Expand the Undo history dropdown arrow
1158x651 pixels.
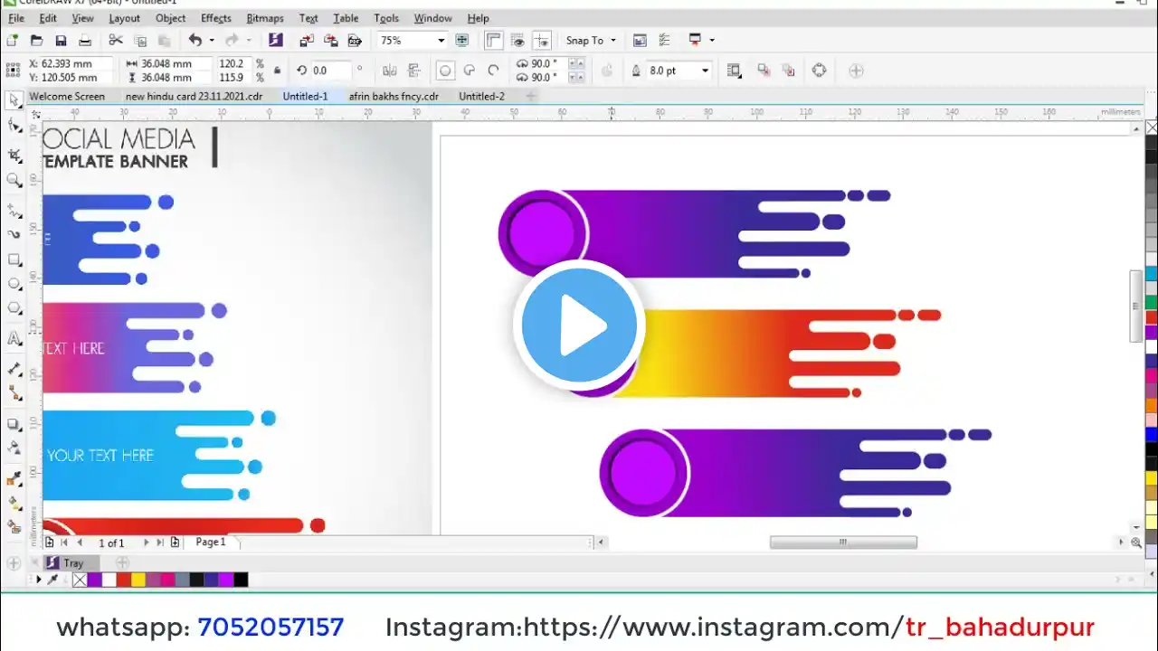tap(212, 40)
